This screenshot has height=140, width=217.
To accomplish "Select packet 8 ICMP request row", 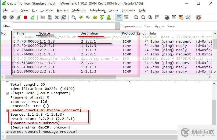I will click(106, 54).
